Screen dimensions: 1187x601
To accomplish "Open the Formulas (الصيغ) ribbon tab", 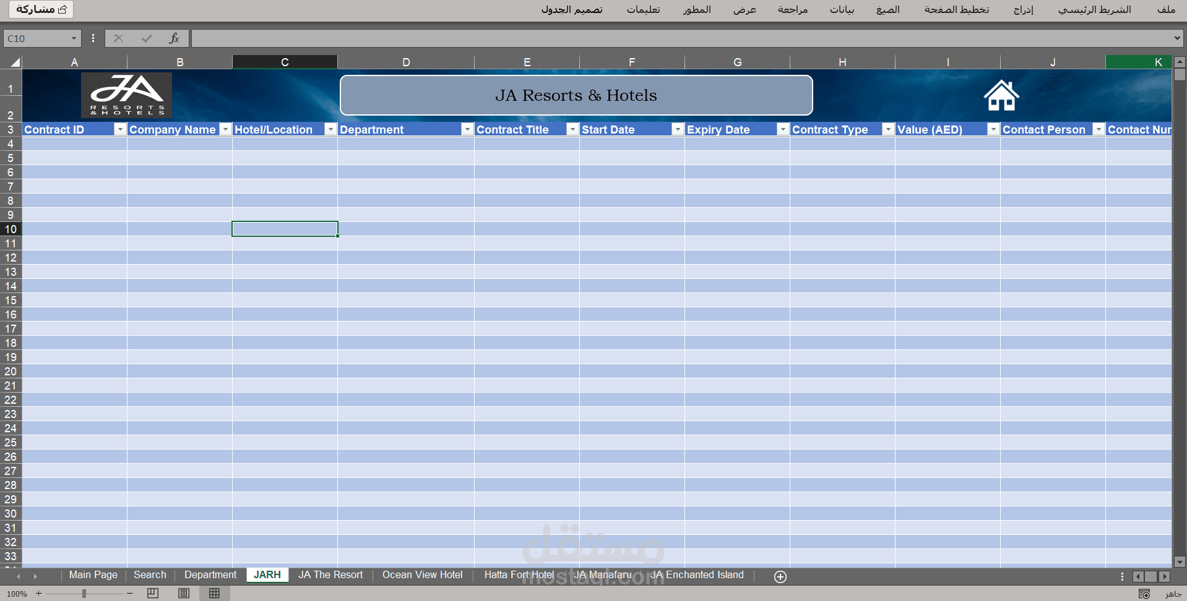I will [888, 9].
